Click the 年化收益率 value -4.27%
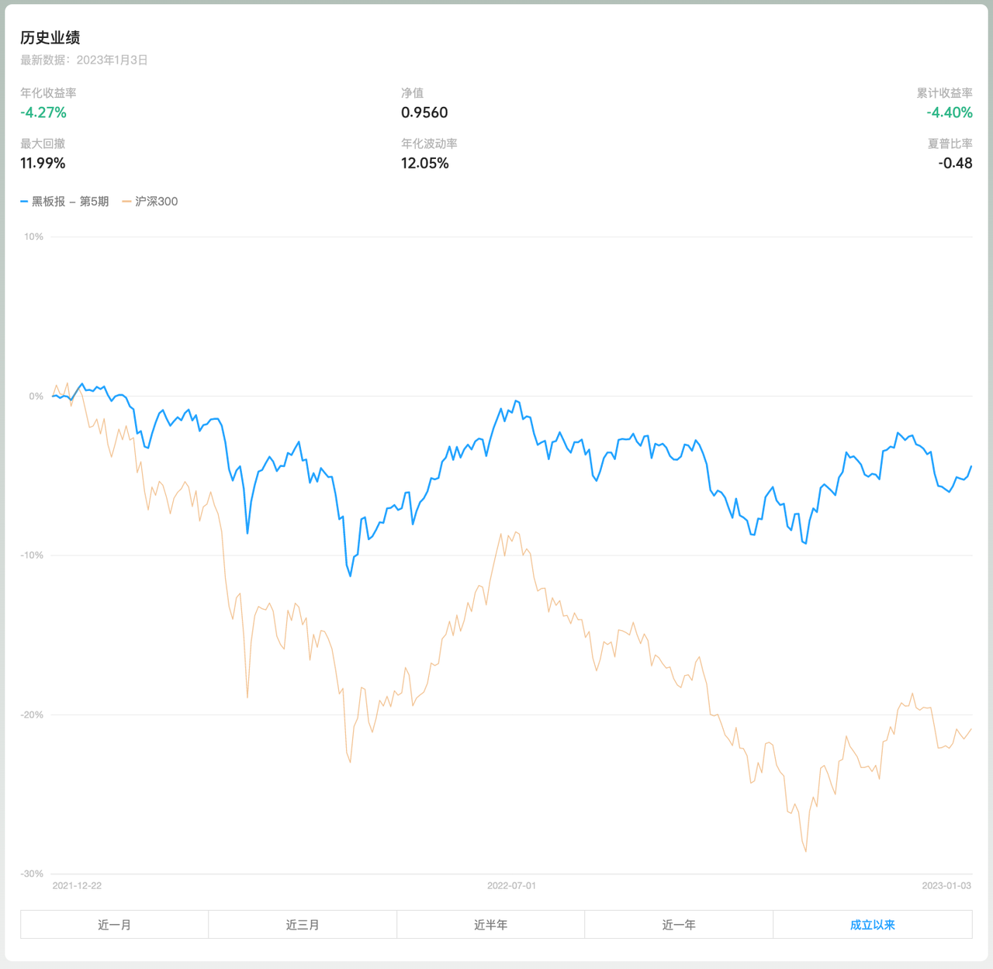The width and height of the screenshot is (993, 969). pyautogui.click(x=43, y=112)
